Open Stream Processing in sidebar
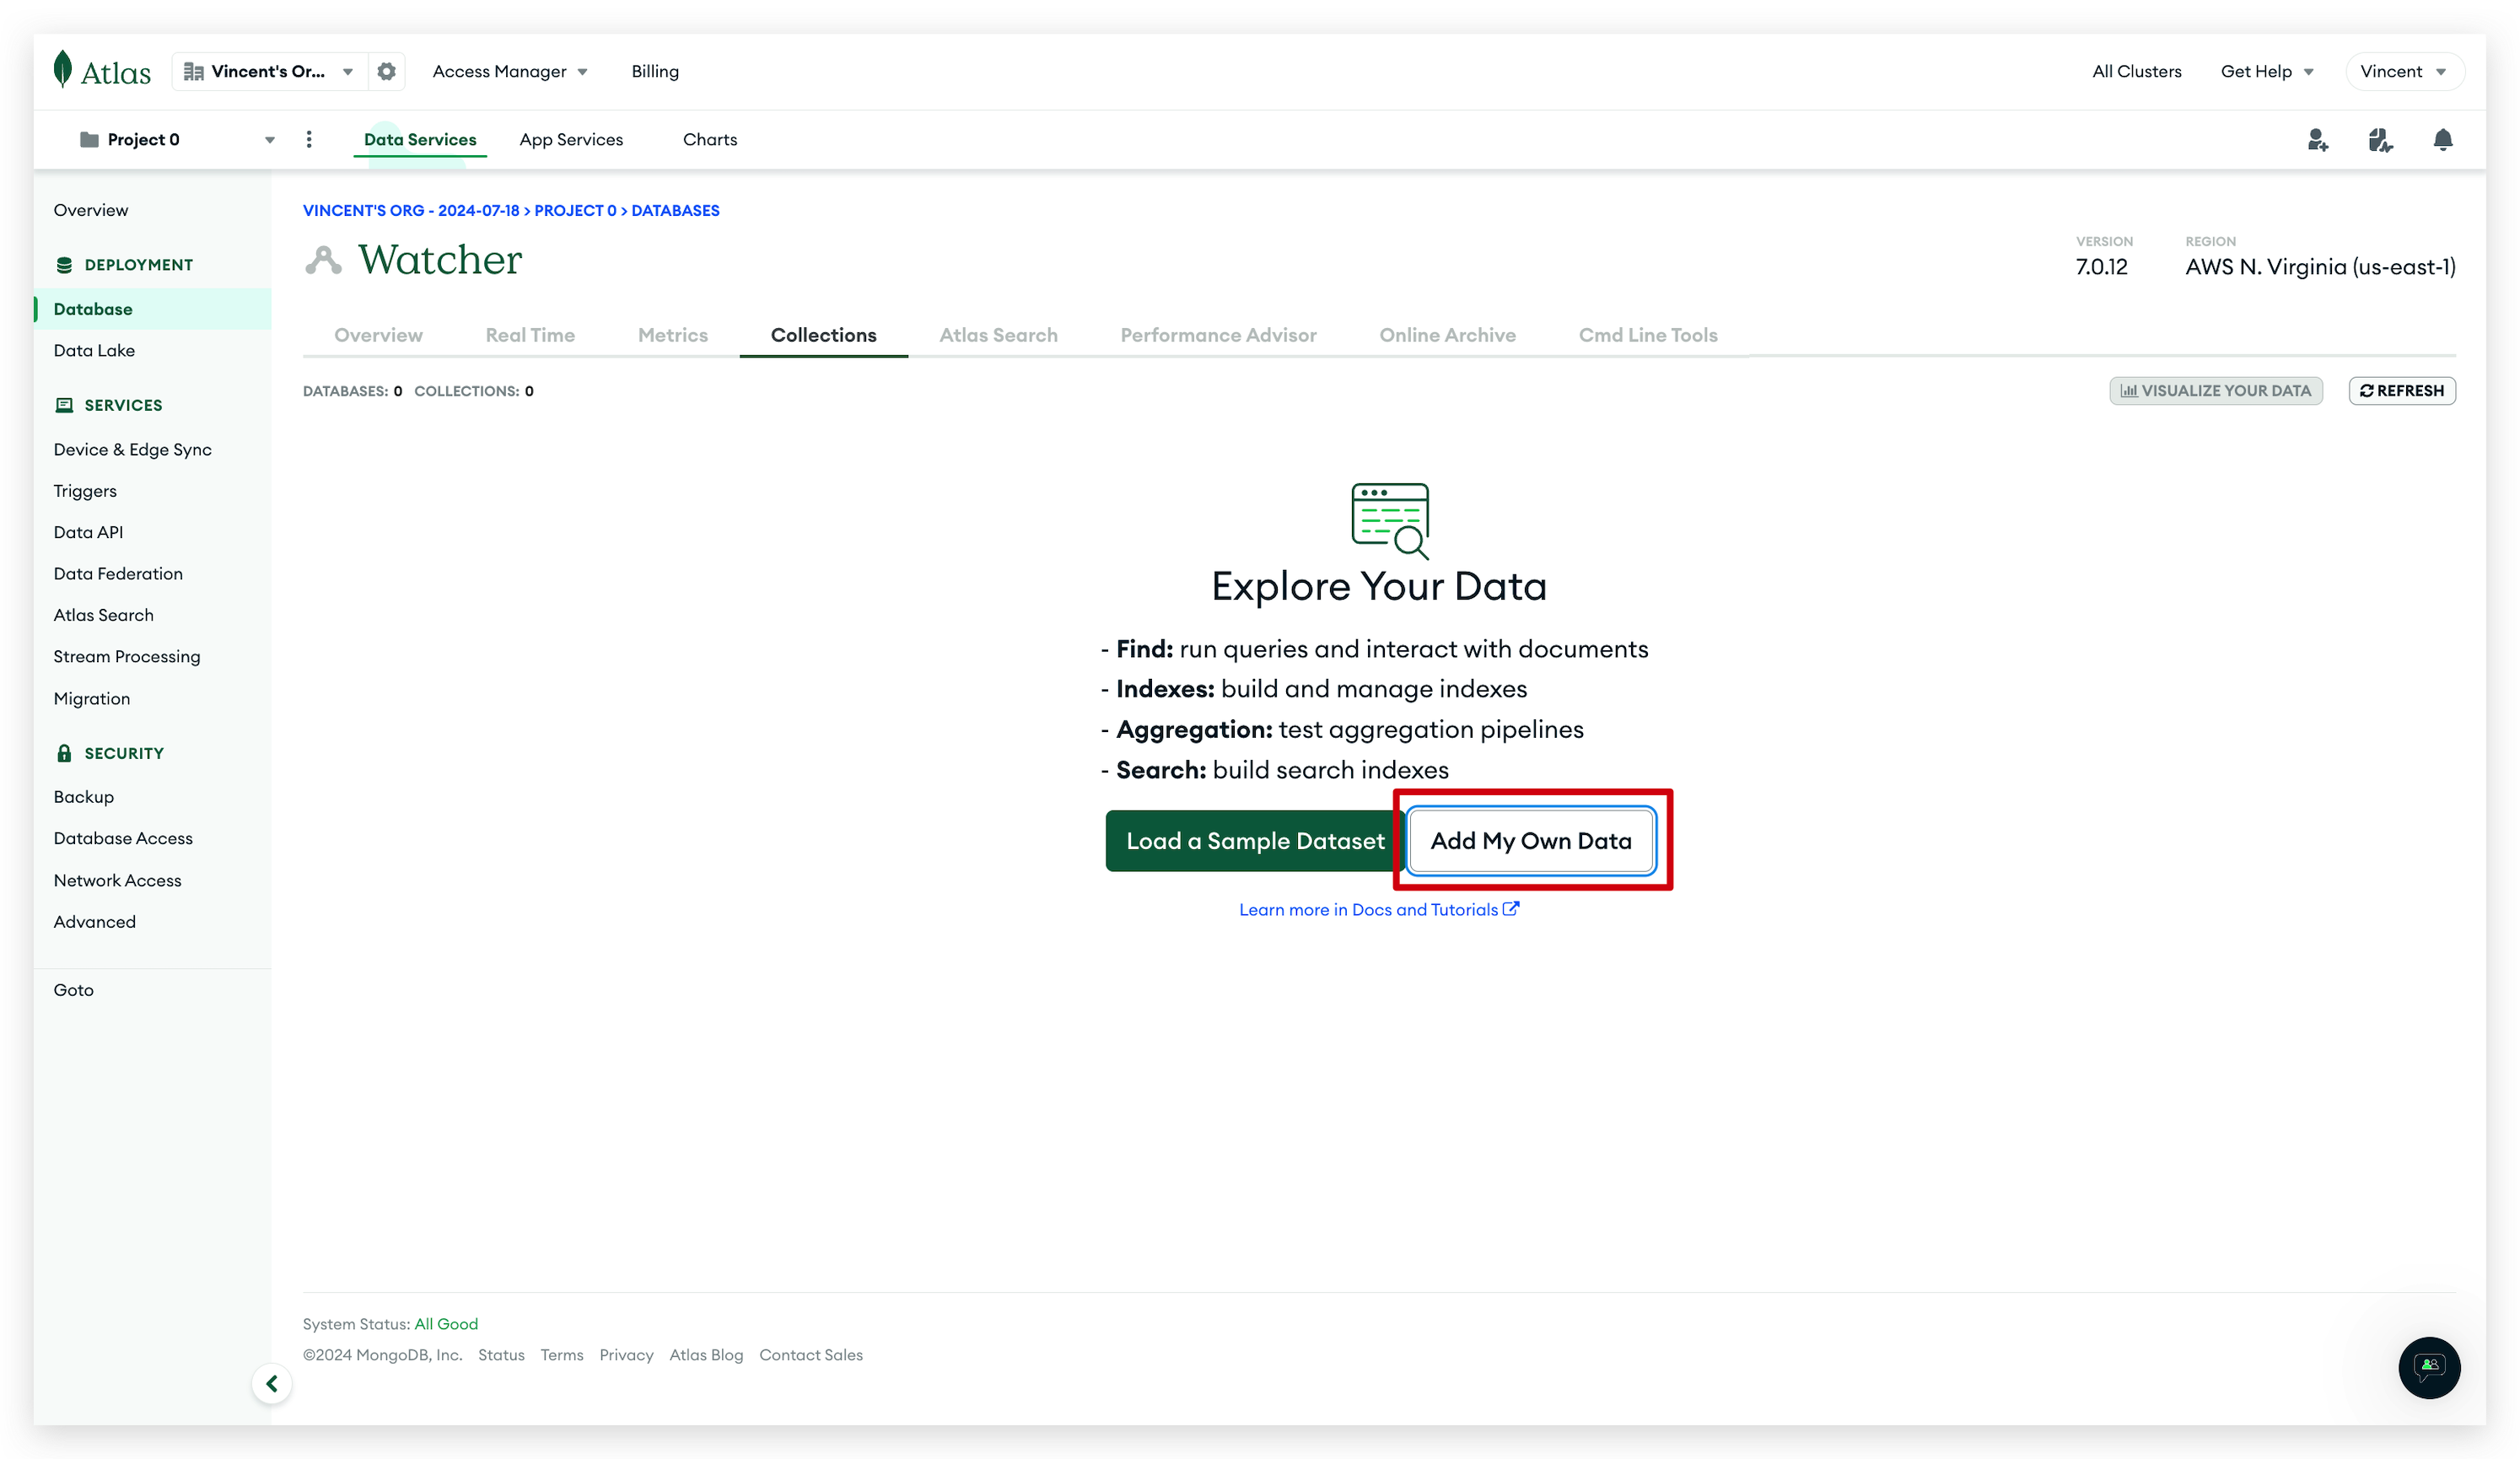This screenshot has width=2520, height=1459. (x=127, y=656)
